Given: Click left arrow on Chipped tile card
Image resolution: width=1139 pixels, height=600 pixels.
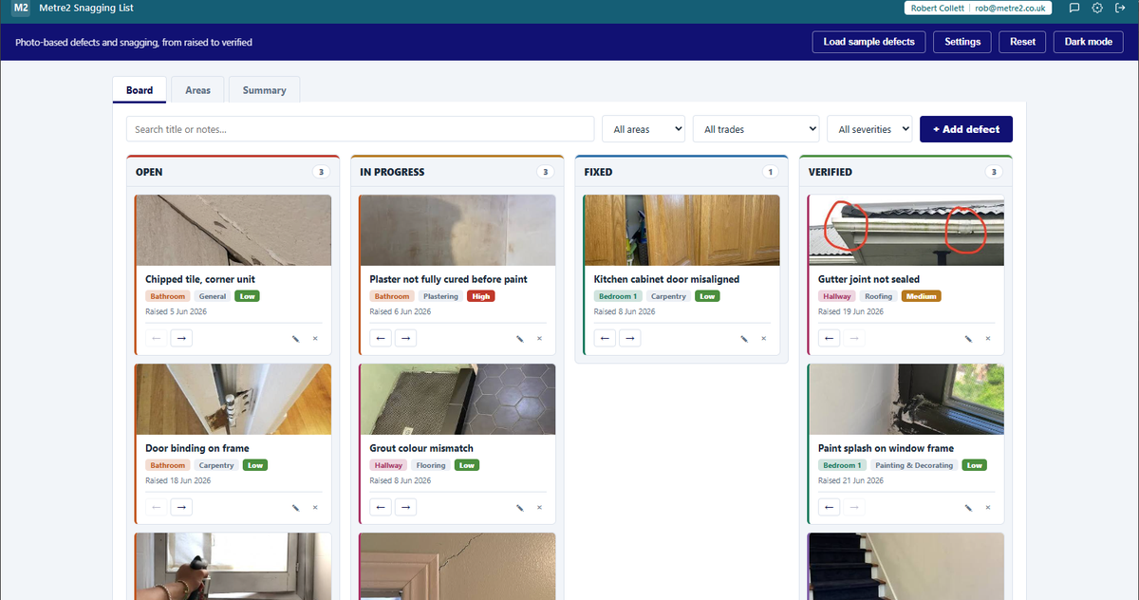Looking at the screenshot, I should tap(157, 338).
